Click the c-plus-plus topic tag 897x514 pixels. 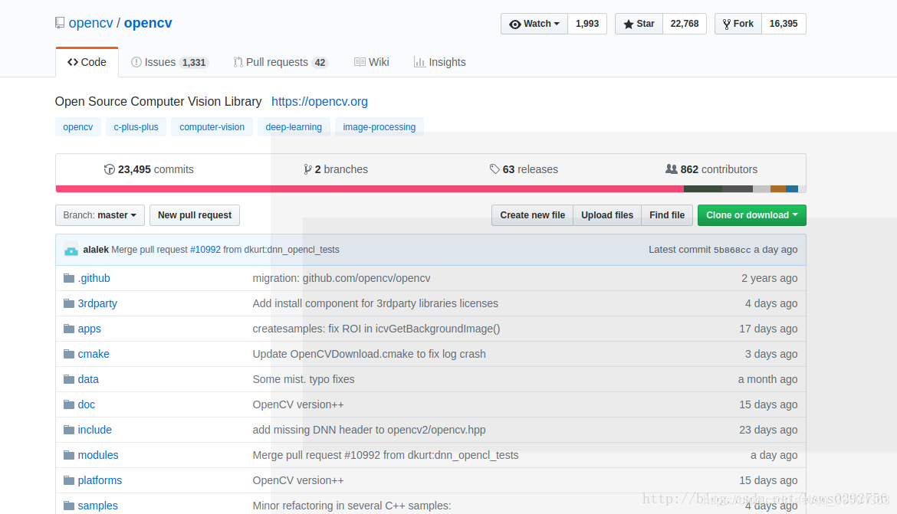(136, 127)
